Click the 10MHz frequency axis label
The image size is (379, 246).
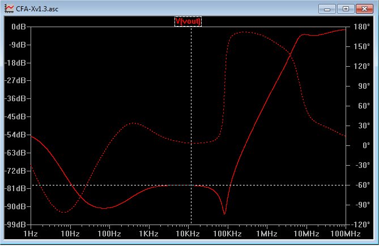click(x=306, y=234)
